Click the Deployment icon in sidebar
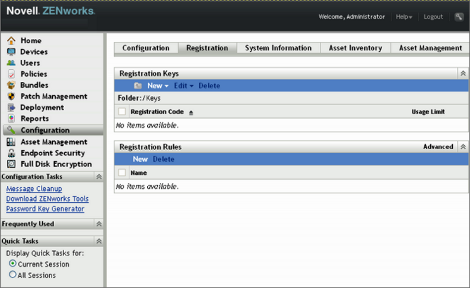The image size is (470, 288). (x=11, y=107)
